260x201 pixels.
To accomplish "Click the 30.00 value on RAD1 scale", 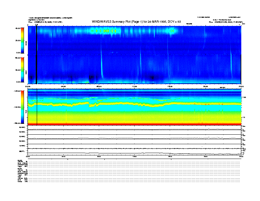I will click(x=18, y=70).
